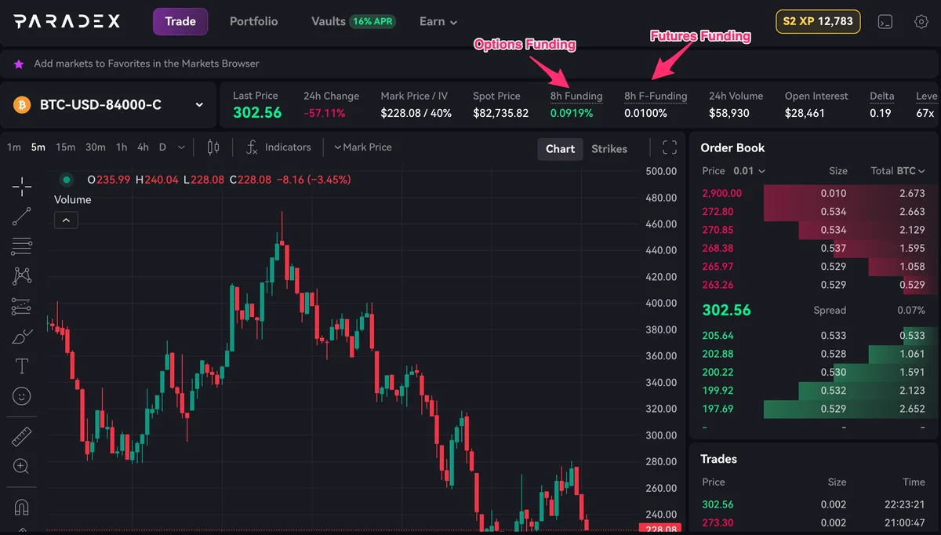
Task: Select the 4h timeframe
Action: coord(143,147)
